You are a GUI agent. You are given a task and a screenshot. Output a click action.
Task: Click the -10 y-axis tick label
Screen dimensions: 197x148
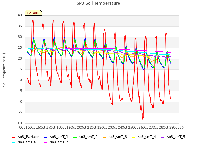(x=19, y=123)
